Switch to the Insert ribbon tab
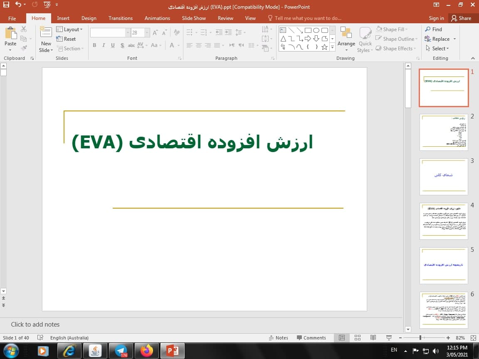 pyautogui.click(x=63, y=18)
